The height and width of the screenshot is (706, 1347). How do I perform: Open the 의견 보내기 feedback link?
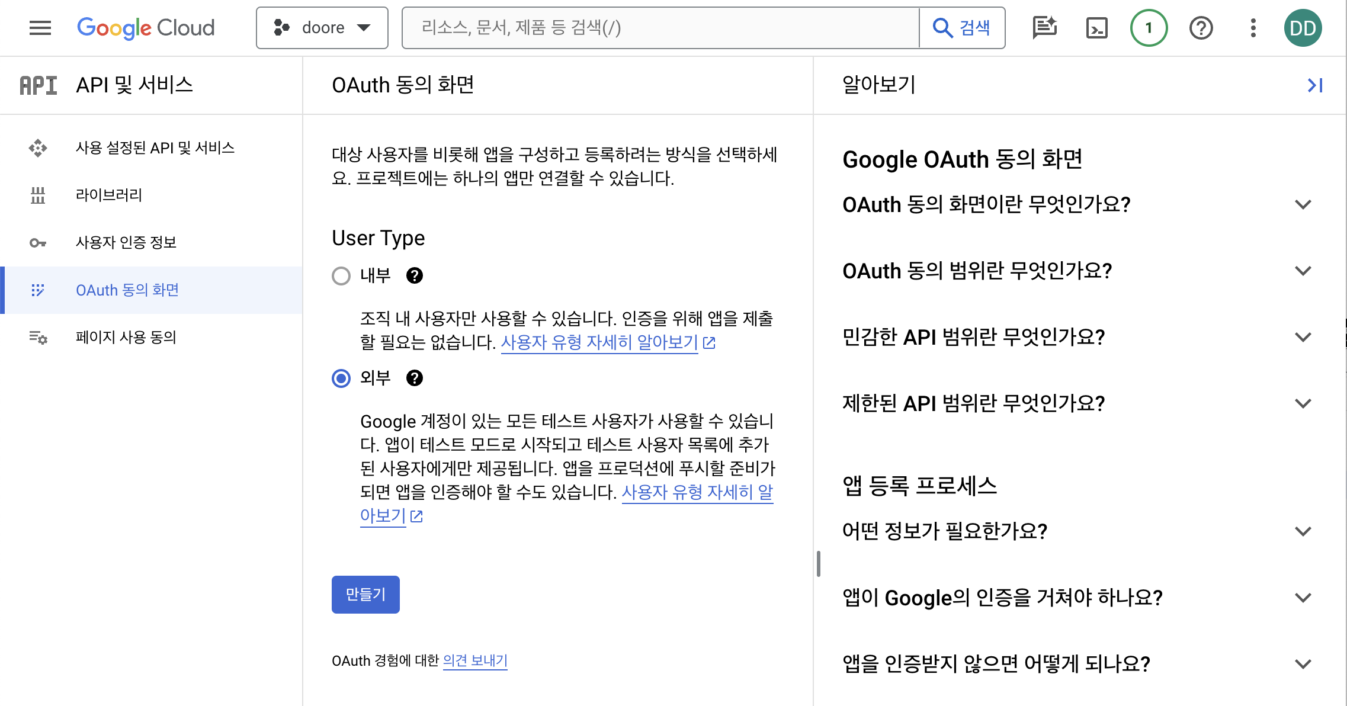(x=475, y=660)
